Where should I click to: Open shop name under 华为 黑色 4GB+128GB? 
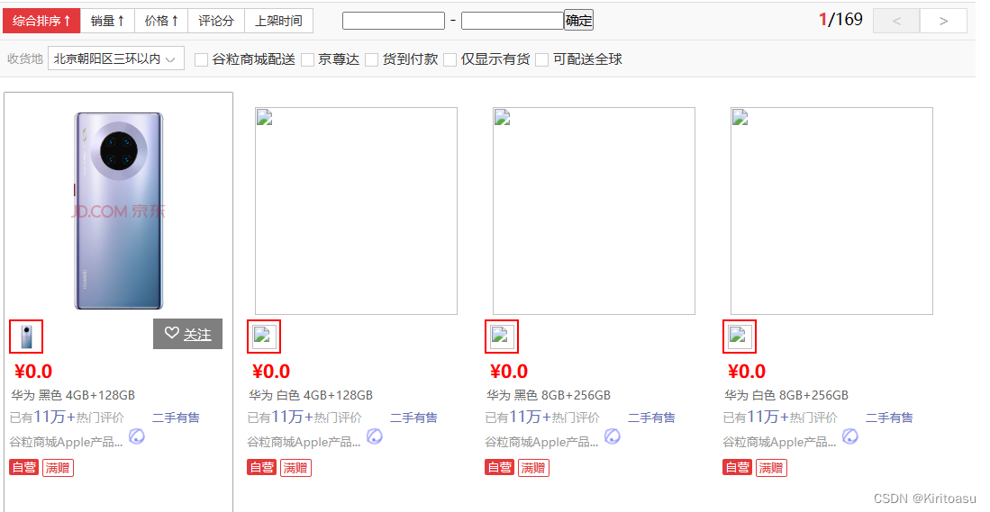point(66,442)
